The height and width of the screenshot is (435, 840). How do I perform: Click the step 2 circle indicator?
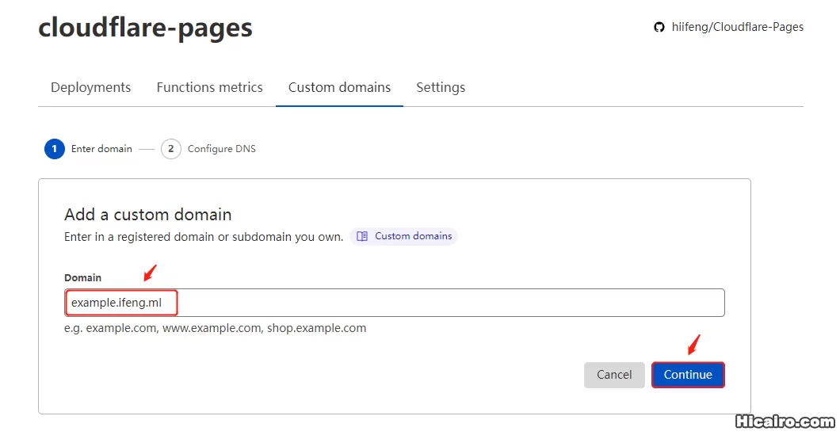pyautogui.click(x=170, y=149)
